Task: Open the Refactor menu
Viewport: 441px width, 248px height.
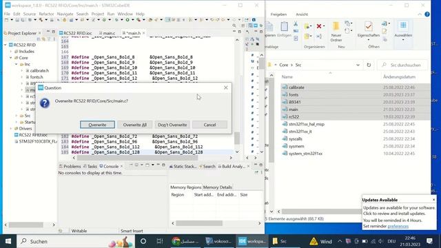Action: click(x=46, y=14)
